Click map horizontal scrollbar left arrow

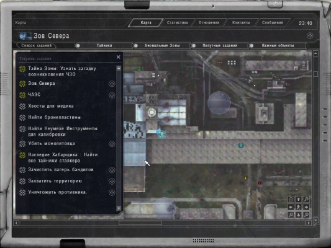pyautogui.click(x=16, y=223)
